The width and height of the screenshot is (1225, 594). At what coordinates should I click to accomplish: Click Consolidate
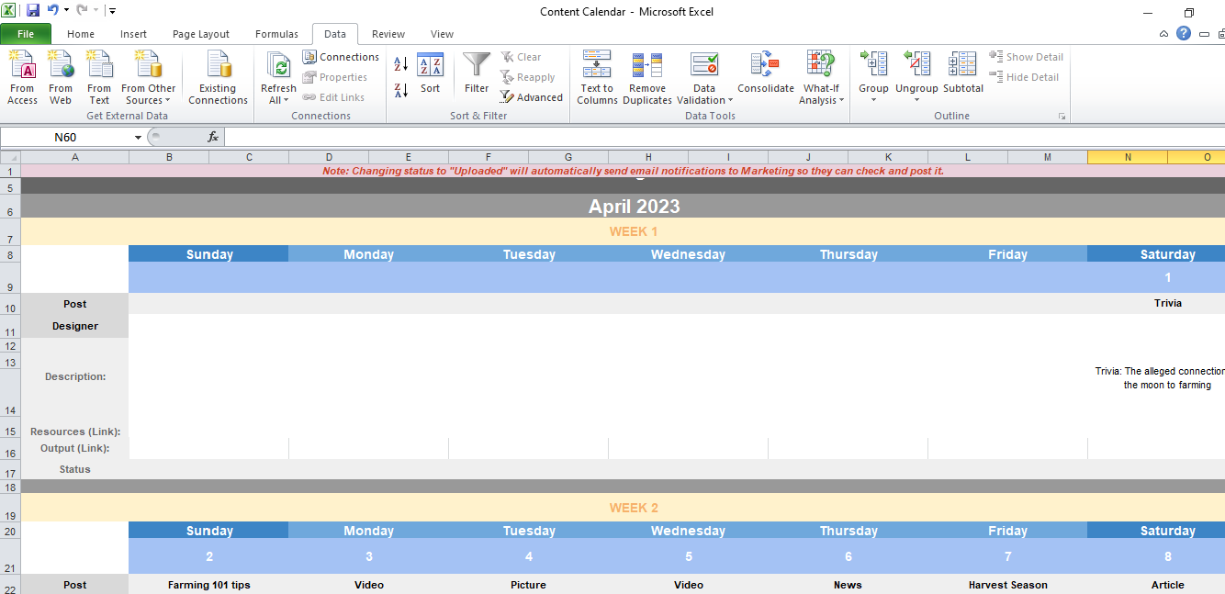click(x=765, y=73)
